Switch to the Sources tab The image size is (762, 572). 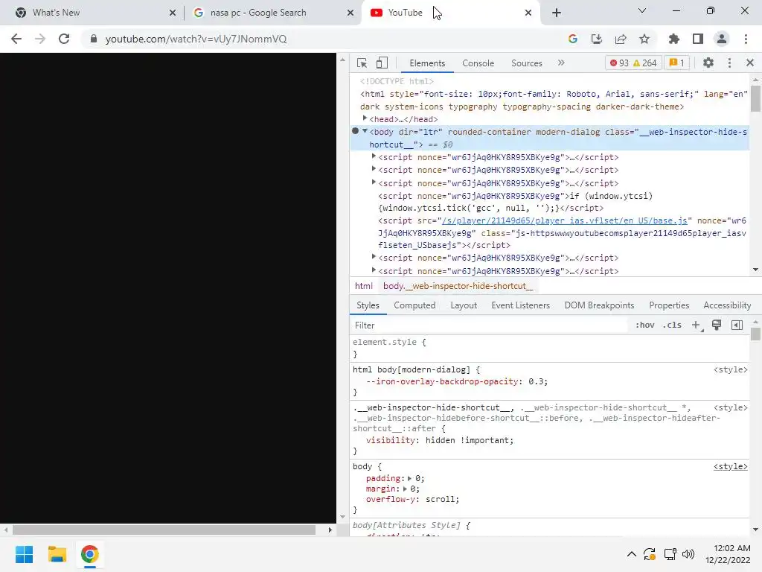526,63
